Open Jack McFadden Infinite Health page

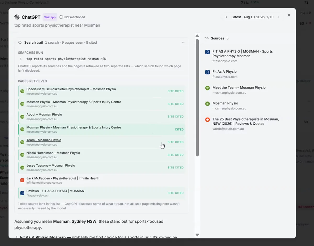click(x=102, y=180)
